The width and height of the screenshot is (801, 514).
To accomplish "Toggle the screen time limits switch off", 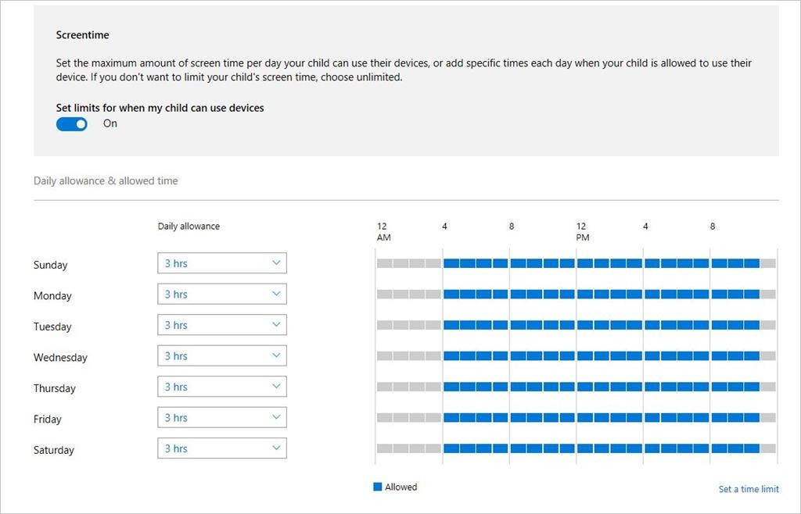I will (72, 124).
